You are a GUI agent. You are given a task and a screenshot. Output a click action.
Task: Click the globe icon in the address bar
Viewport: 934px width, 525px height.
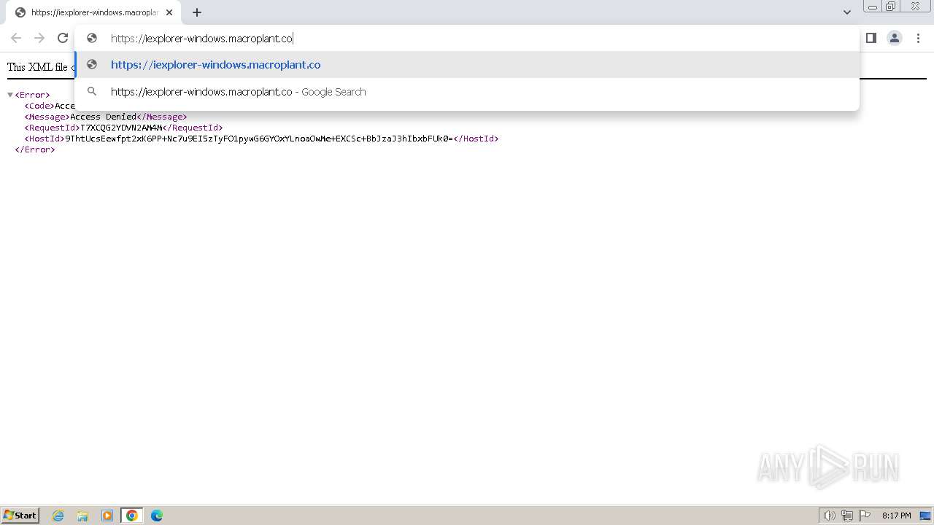[92, 39]
